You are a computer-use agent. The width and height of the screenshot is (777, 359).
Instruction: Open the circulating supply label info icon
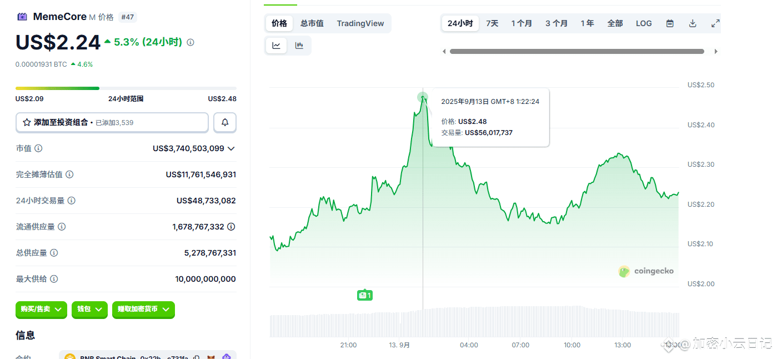point(62,227)
